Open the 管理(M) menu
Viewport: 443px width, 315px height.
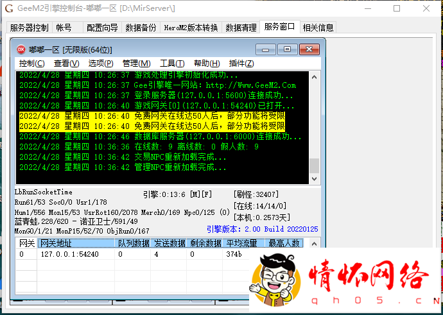pyautogui.click(x=137, y=64)
